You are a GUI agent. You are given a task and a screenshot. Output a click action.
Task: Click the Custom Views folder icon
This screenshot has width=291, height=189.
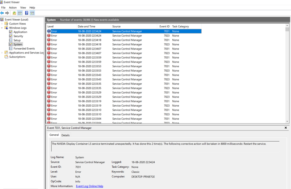click(6, 23)
